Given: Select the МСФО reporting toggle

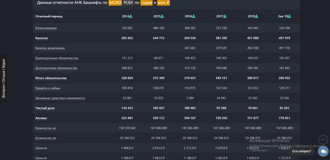Looking at the screenshot, I should pos(115,3).
